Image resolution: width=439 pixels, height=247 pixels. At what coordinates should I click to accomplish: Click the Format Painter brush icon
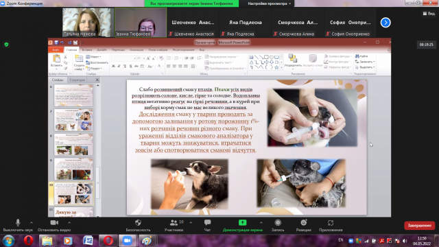66,68
